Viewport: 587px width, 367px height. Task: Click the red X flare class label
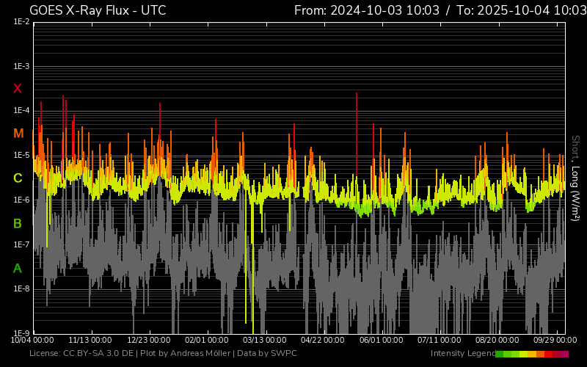[x=18, y=89]
